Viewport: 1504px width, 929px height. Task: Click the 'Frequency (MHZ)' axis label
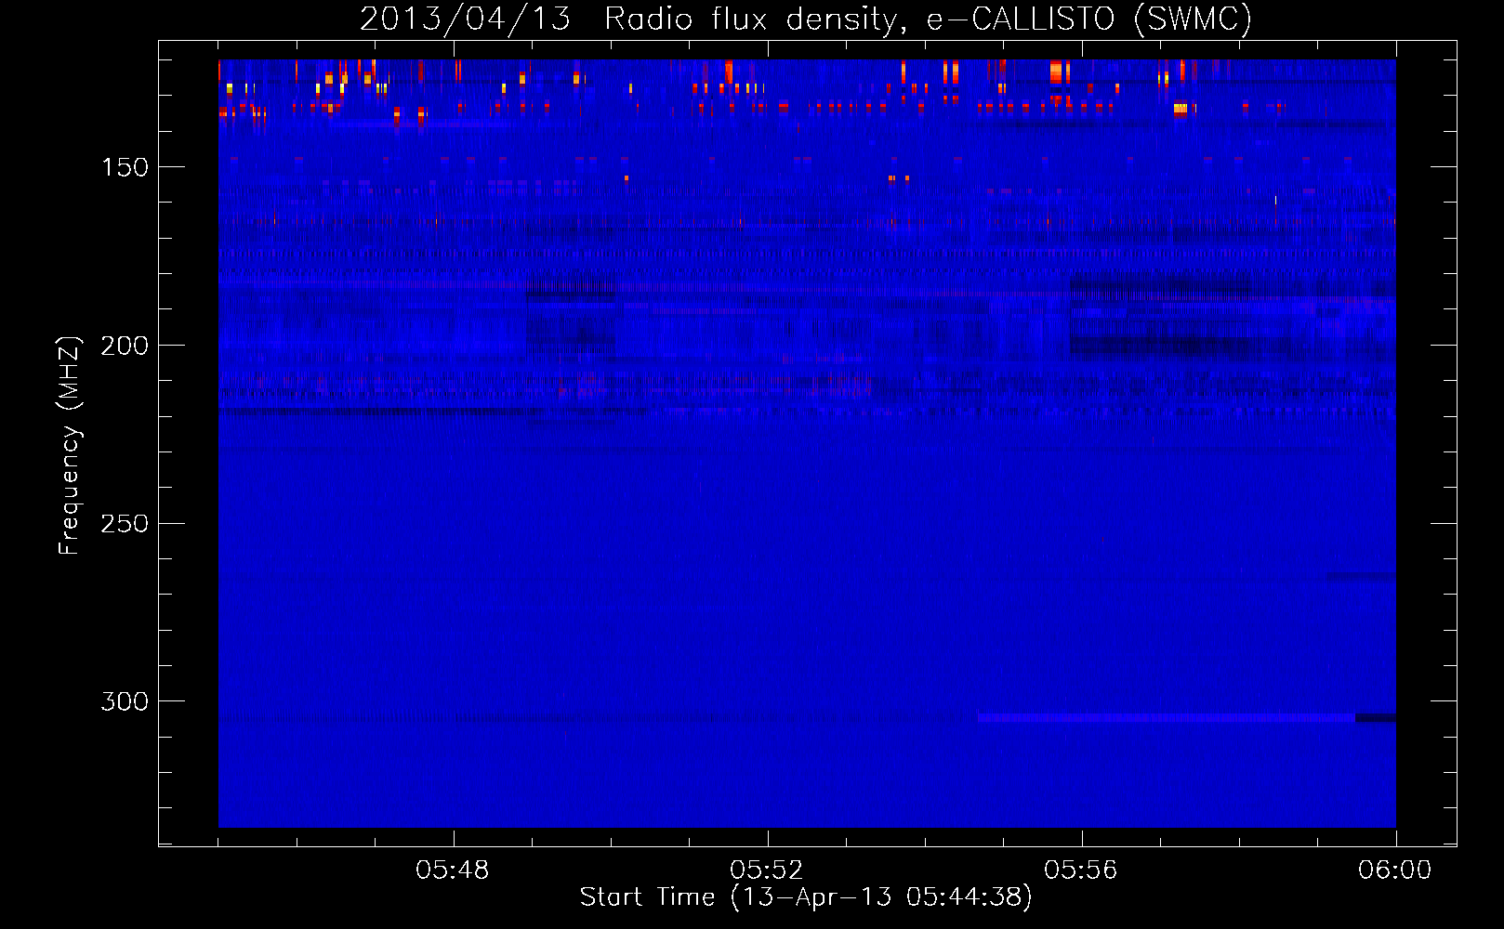point(69,446)
